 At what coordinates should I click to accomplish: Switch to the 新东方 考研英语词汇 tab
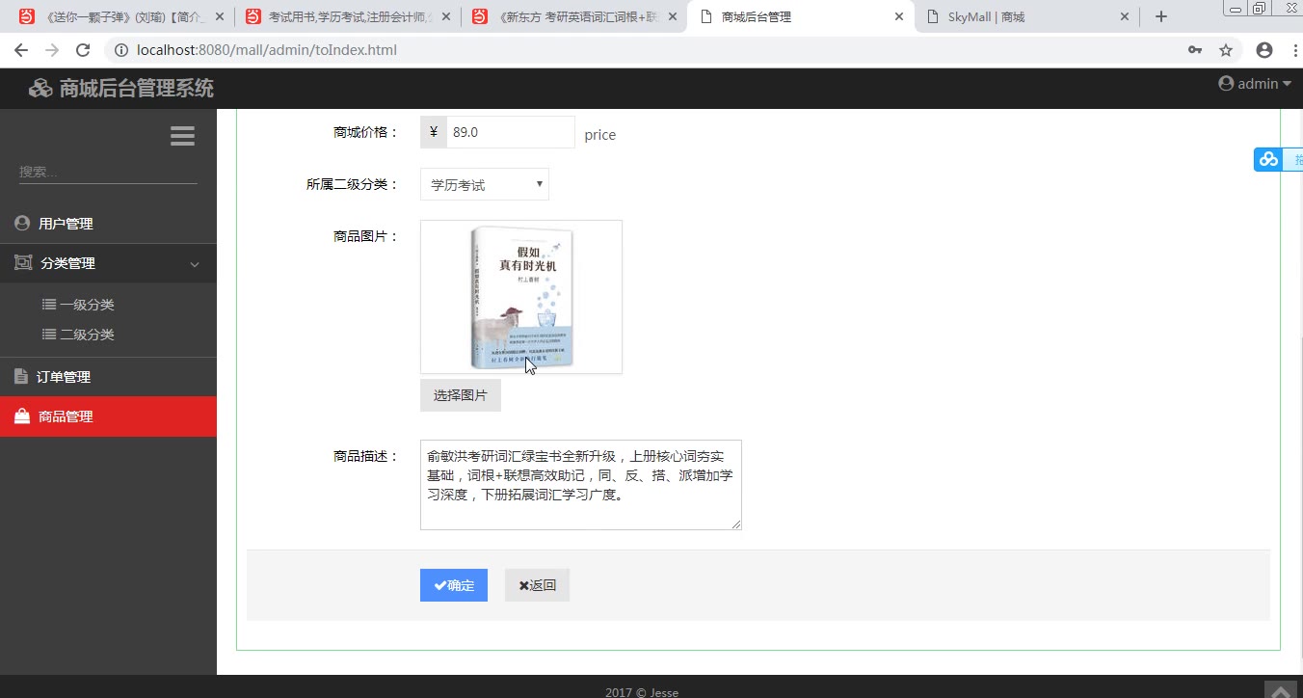coord(573,16)
